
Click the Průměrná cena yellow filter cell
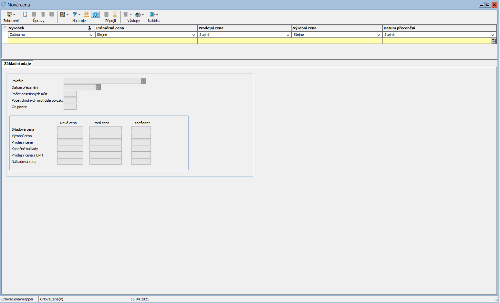146,41
